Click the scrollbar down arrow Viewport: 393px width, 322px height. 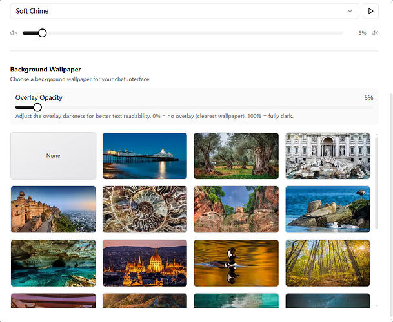pos(377,305)
